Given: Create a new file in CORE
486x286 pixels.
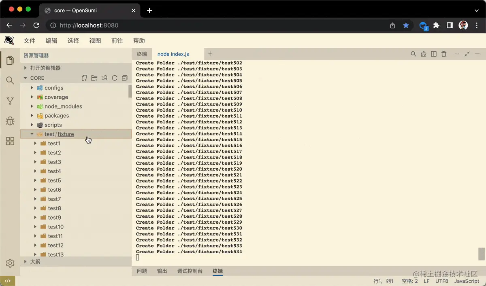Looking at the screenshot, I should [x=84, y=78].
